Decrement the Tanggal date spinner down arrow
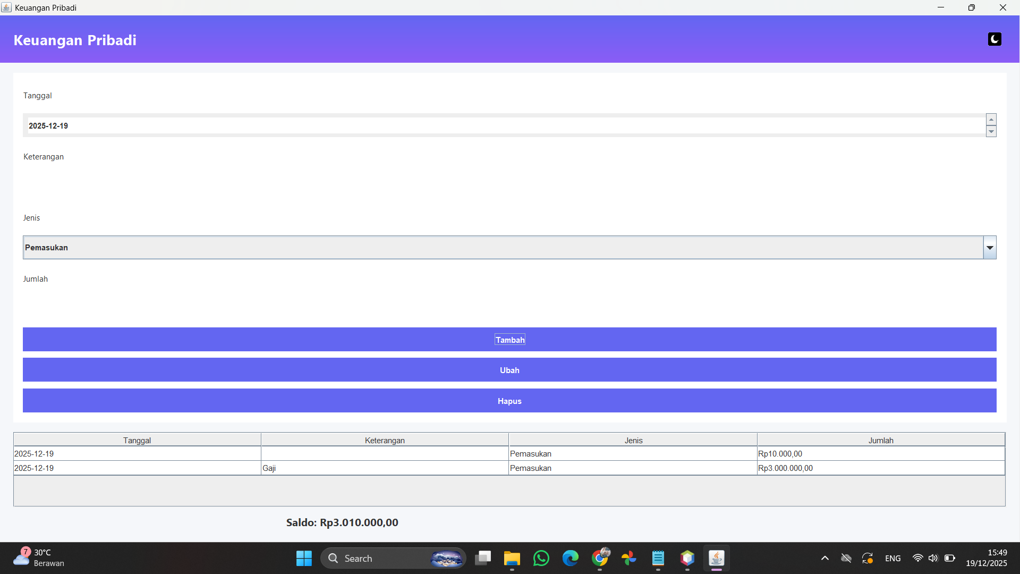The height and width of the screenshot is (574, 1020). [x=991, y=131]
